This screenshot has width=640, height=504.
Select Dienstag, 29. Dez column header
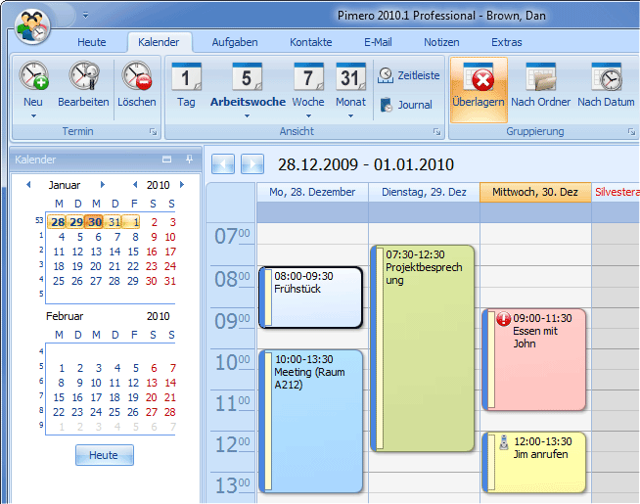[424, 192]
